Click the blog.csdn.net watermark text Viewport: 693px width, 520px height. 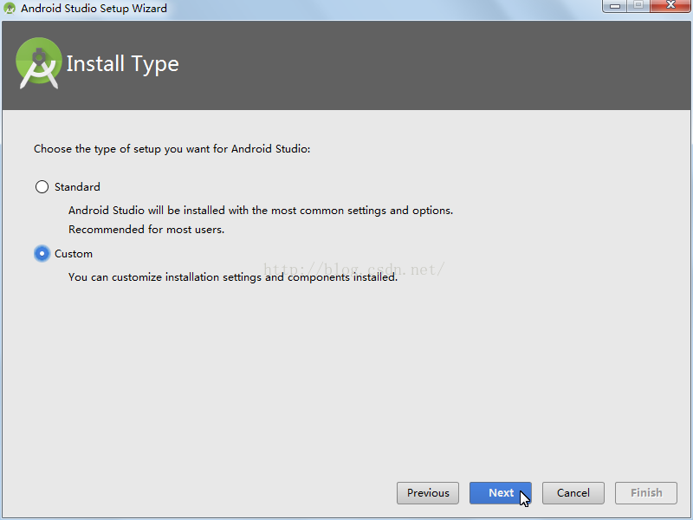353,270
